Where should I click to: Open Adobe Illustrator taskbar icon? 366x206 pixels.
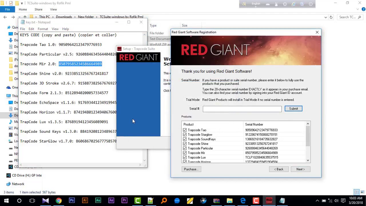(x=85, y=201)
